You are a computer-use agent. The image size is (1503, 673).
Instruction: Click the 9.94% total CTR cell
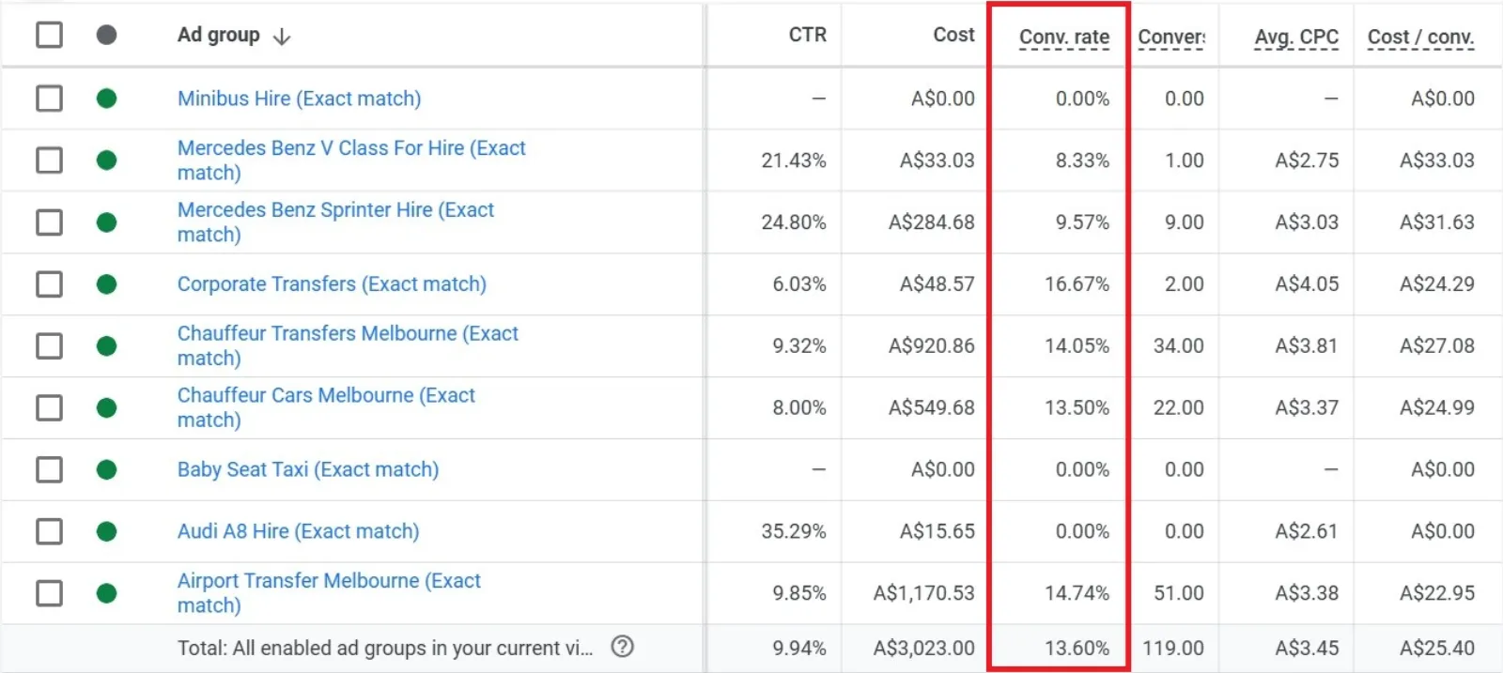click(799, 648)
